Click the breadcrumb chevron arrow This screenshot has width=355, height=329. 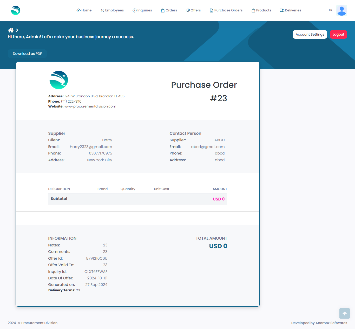click(x=17, y=30)
